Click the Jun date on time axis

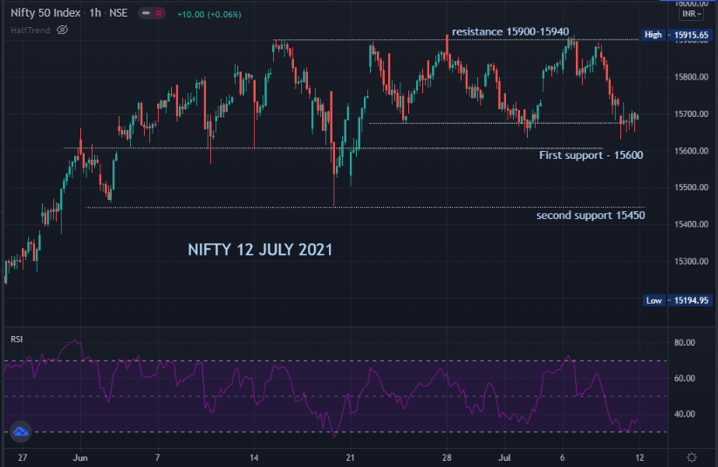click(x=80, y=457)
